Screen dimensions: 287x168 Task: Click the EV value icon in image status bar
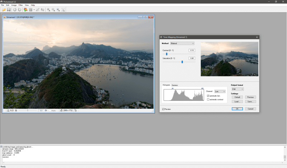coord(8,111)
